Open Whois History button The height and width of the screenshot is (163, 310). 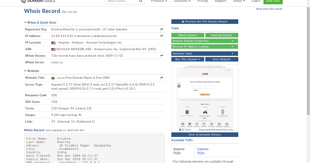click(x=188, y=35)
